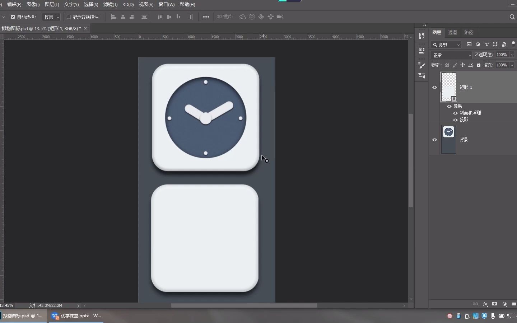Click prevent artboard auto-nesting lock icon
Viewport: 517px width, 323px height.
(471, 65)
